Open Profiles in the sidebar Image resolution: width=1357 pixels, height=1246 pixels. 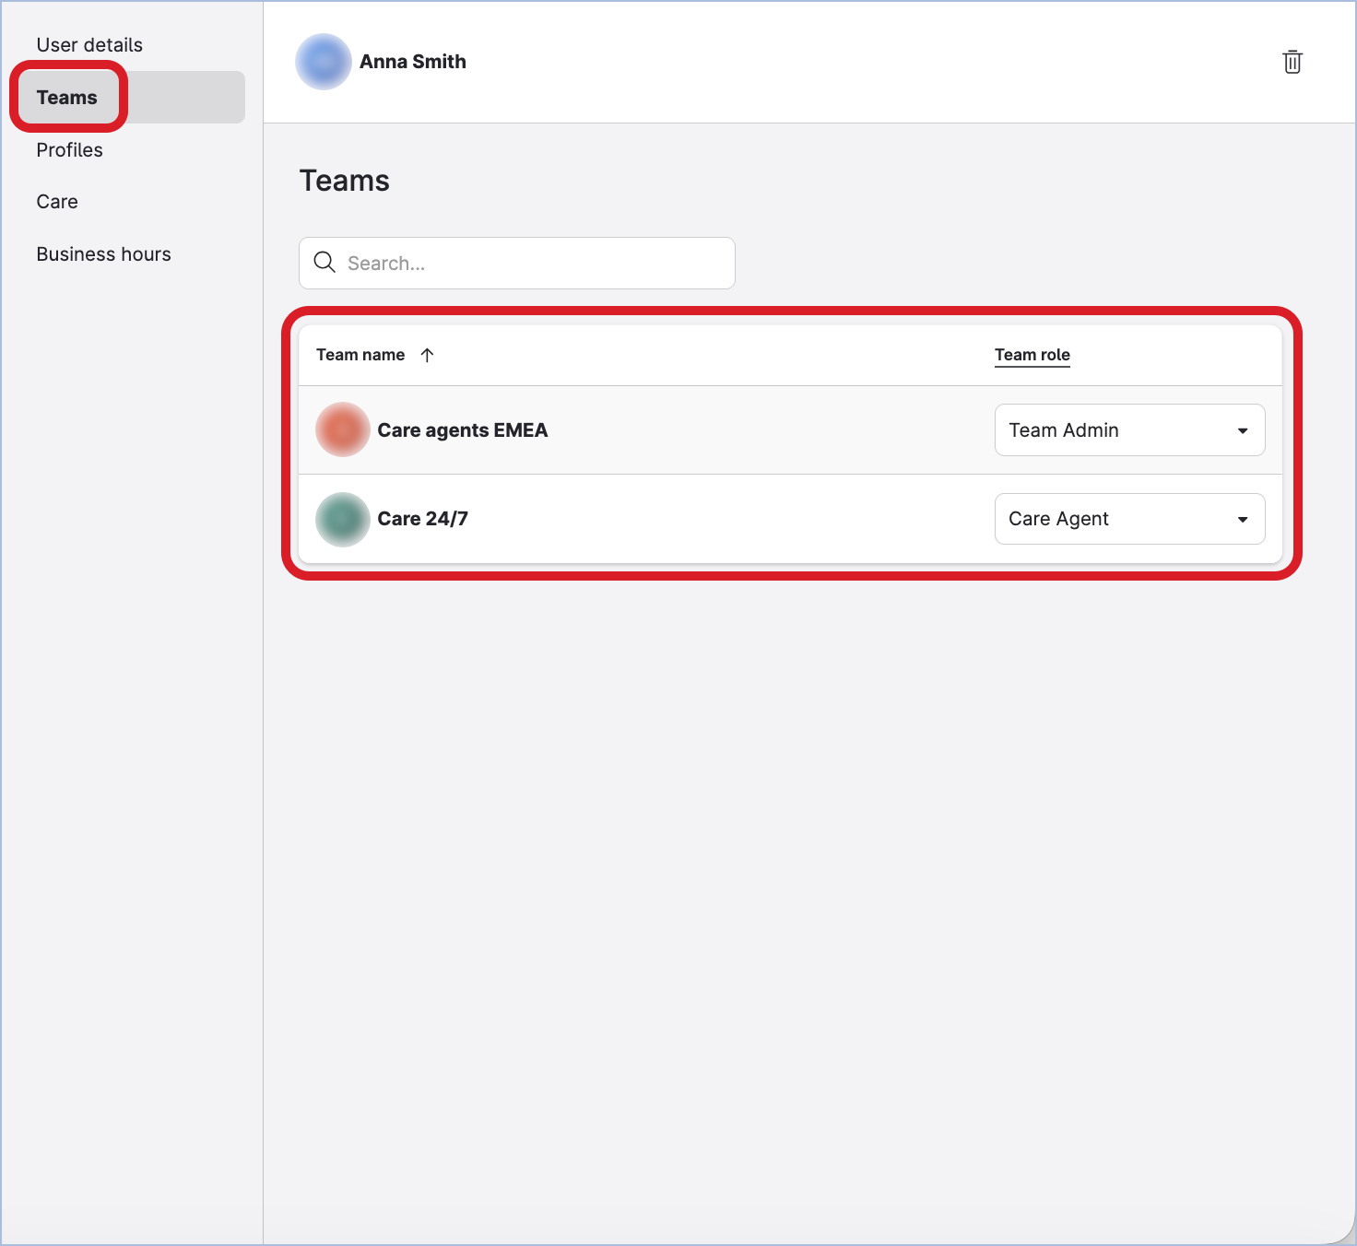(x=70, y=150)
